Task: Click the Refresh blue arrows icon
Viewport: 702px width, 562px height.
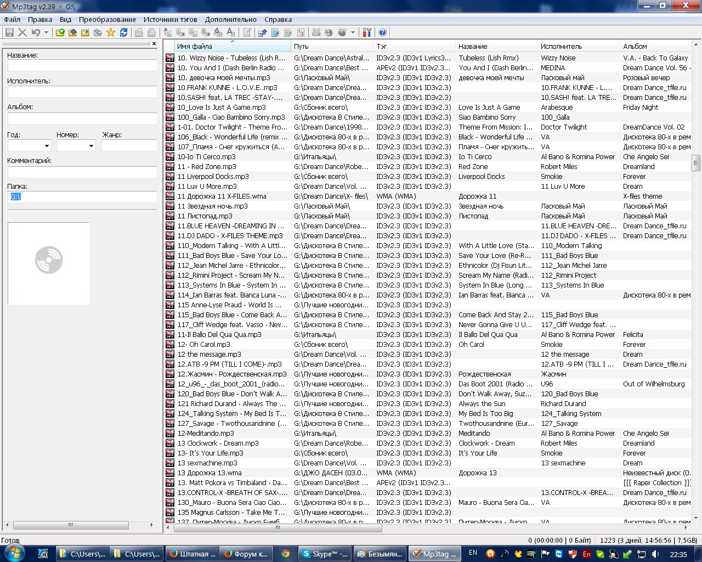Action: (x=124, y=32)
